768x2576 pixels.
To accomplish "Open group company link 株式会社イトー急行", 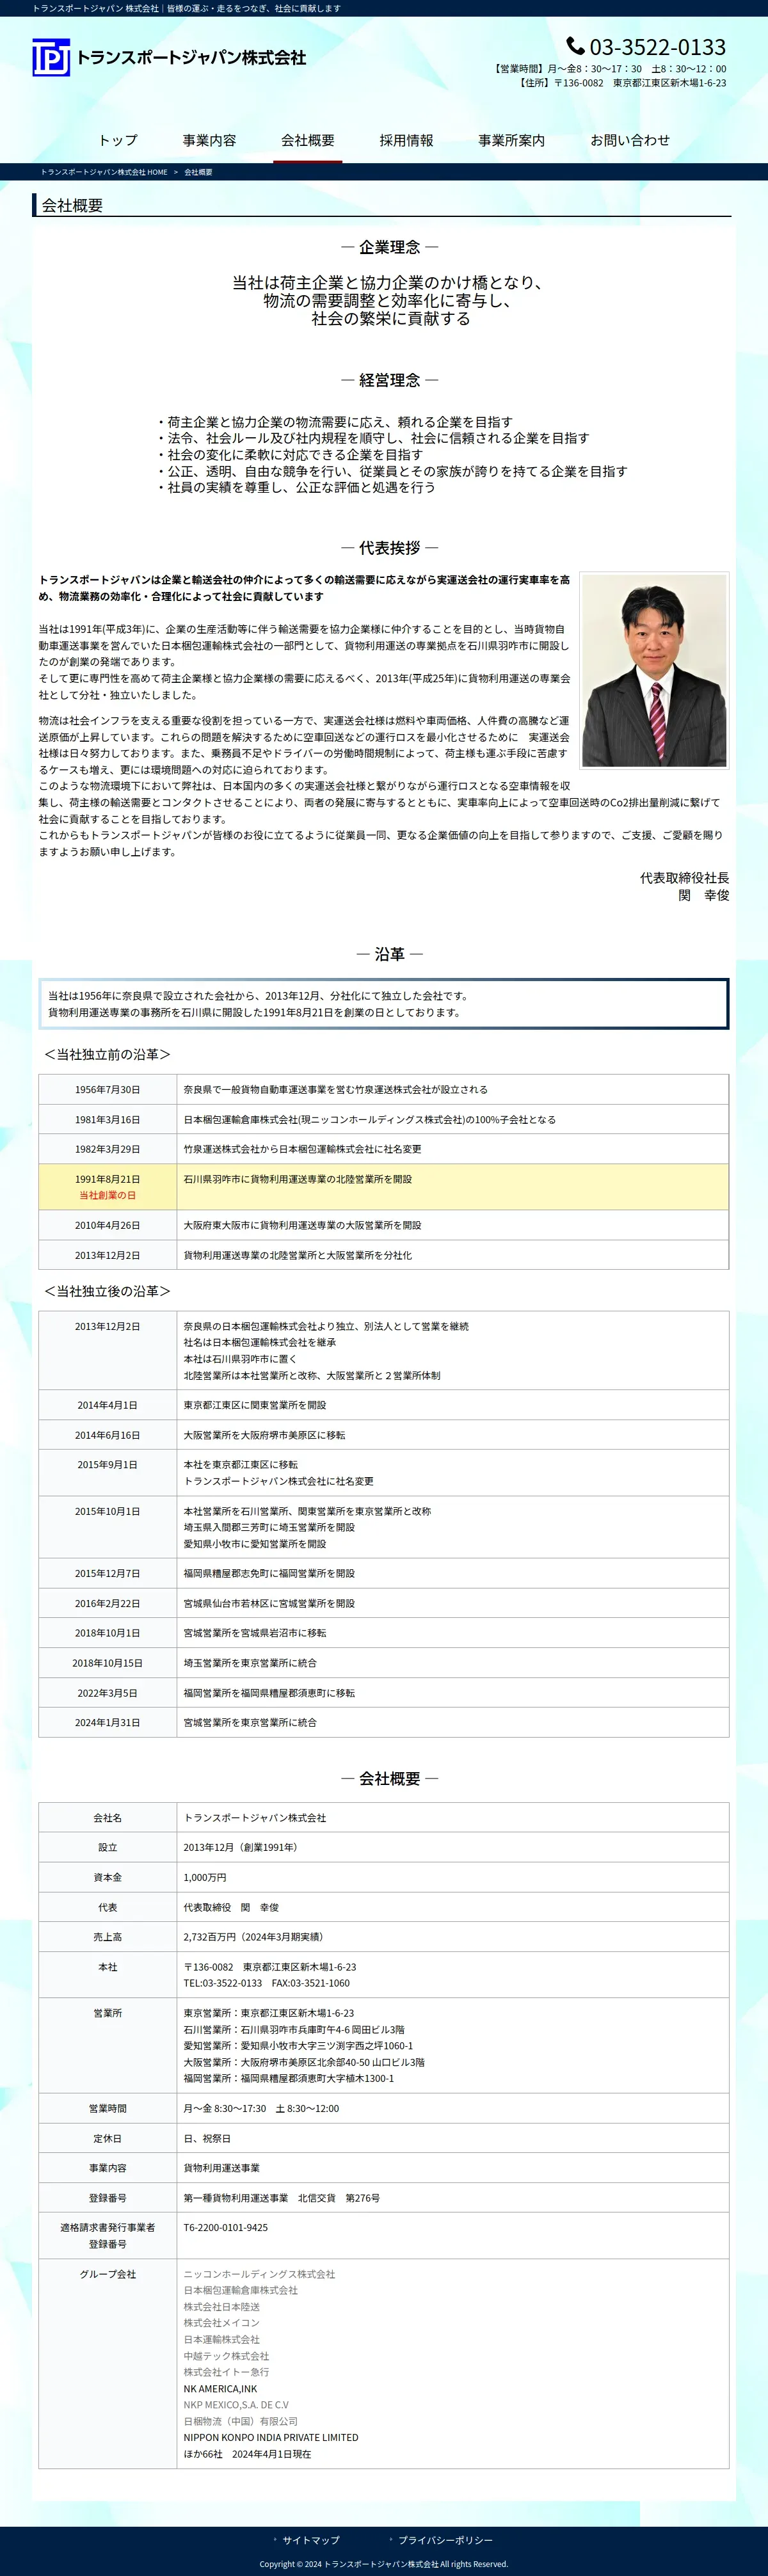I will tap(226, 2371).
